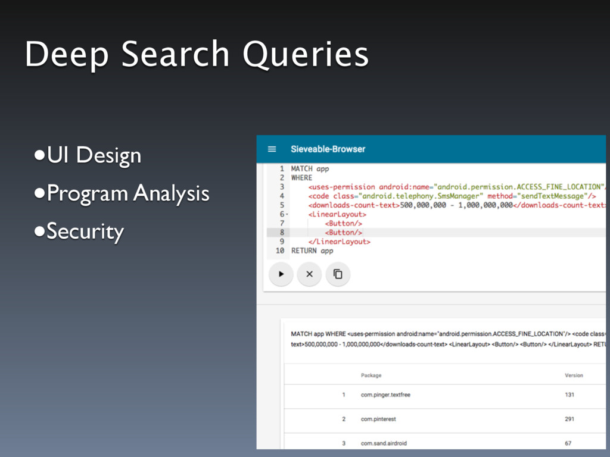Clear the query with the X button
Image resolution: width=610 pixels, height=457 pixels.
point(309,274)
